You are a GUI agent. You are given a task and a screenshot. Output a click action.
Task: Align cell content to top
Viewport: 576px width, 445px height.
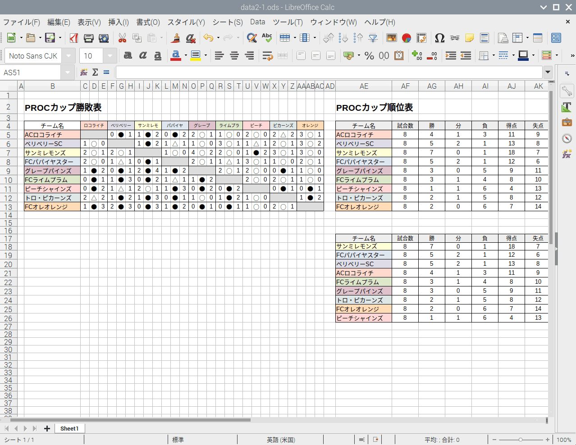coord(301,55)
